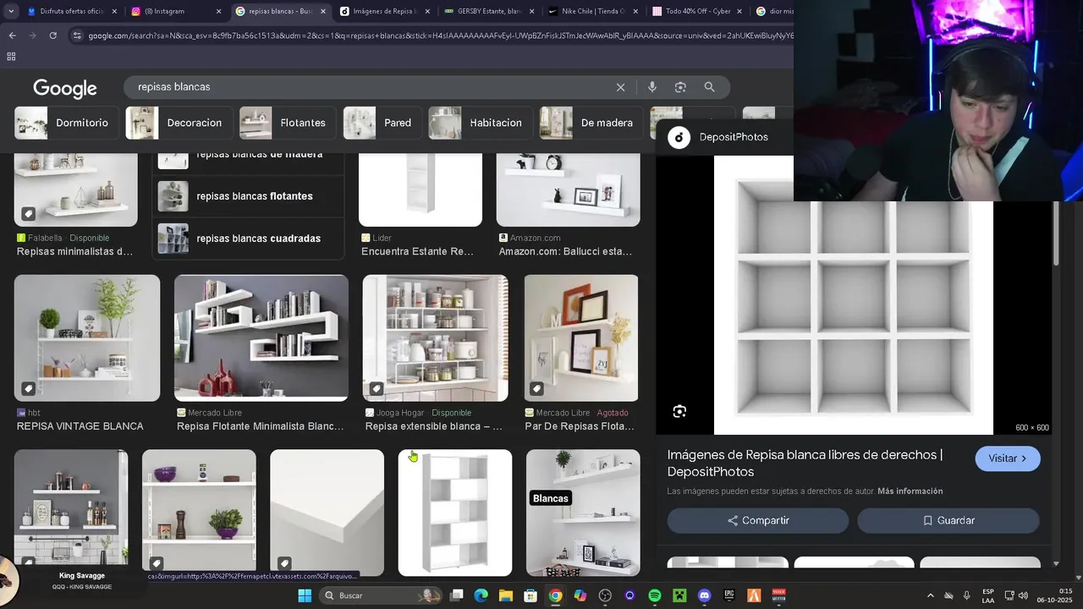1083x609 pixels.
Task: Filter images by Decoracion chip
Action: 179,123
